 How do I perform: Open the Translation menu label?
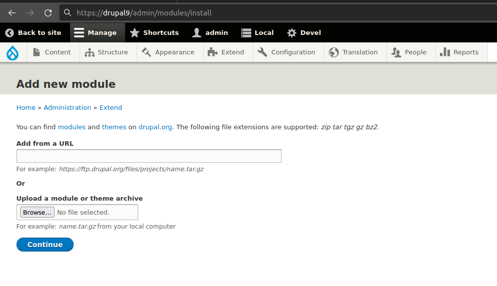coord(360,52)
